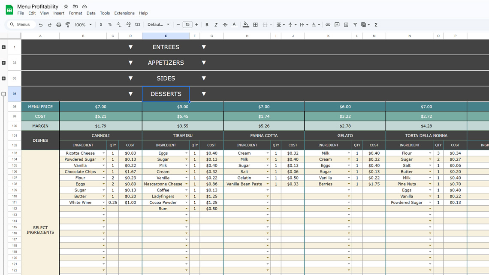This screenshot has width=489, height=275.
Task: Open the Vanilla Bean Paste ingredient dropdown
Action: (268, 184)
